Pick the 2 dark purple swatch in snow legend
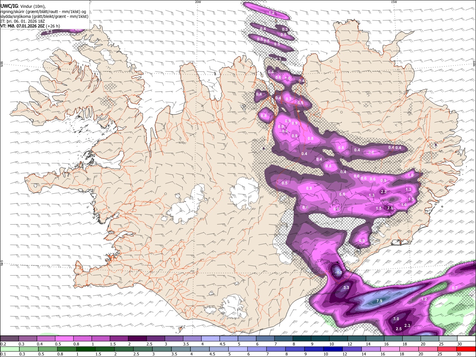This screenshot has height=357, width=476. (137, 338)
